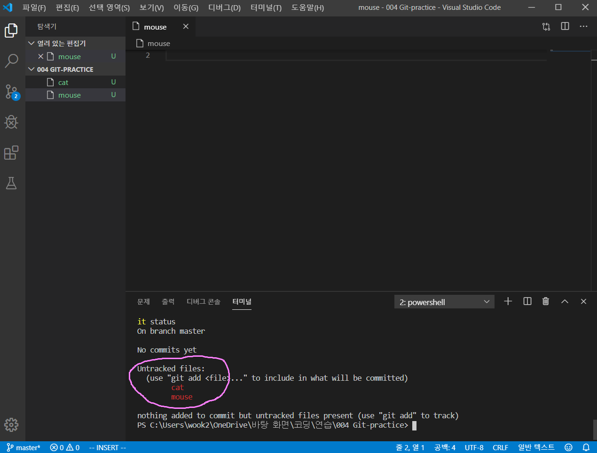Maximize the panel with up chevron
This screenshot has width=597, height=453.
(x=565, y=301)
